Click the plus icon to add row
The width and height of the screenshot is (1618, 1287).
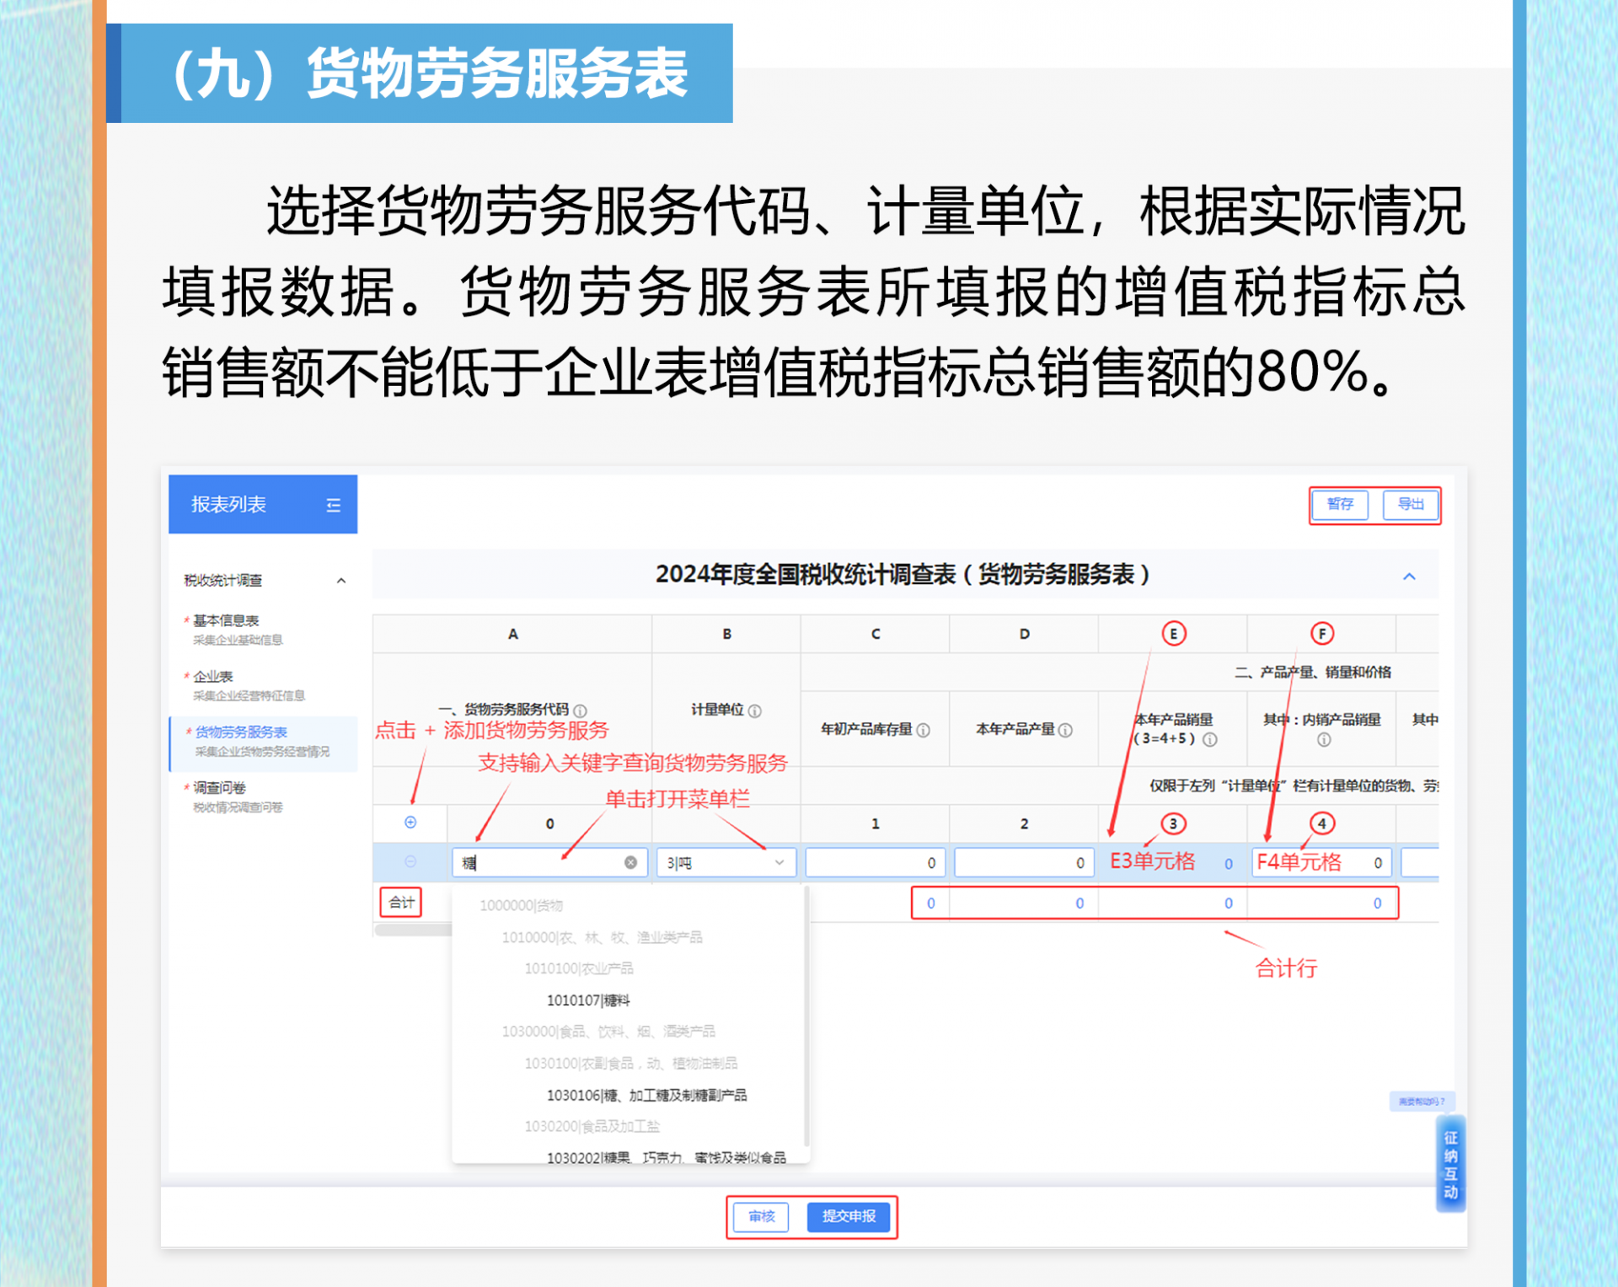(x=410, y=822)
